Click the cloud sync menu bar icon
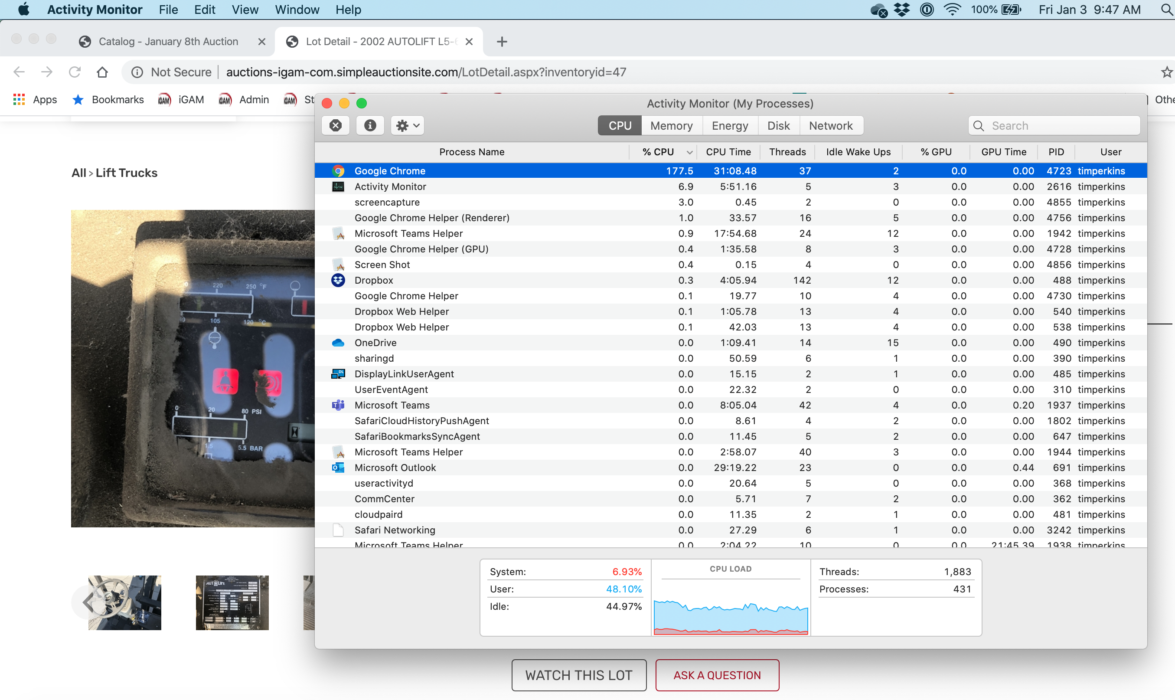The height and width of the screenshot is (700, 1175). pyautogui.click(x=879, y=10)
